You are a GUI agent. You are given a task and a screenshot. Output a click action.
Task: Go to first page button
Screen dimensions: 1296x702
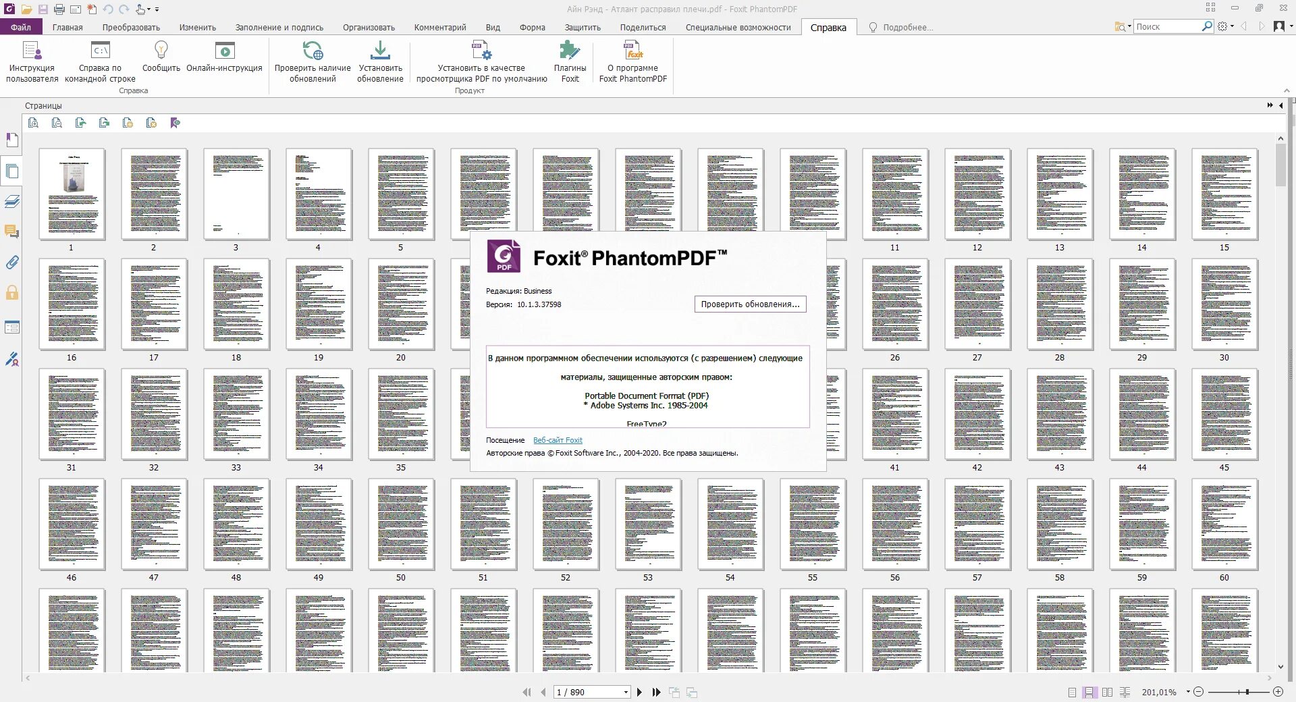526,692
